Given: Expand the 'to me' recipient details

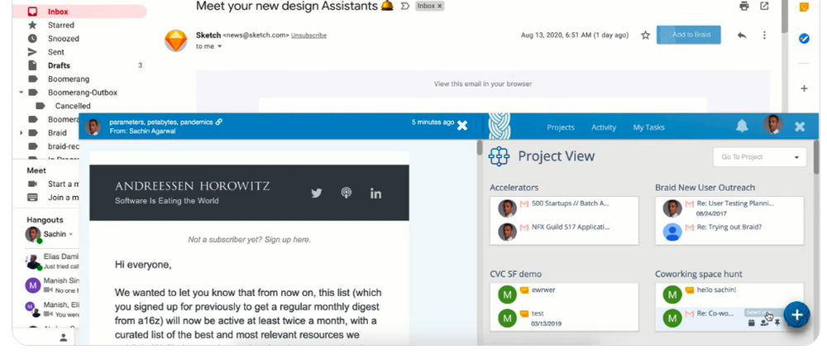Looking at the screenshot, I should click(x=219, y=46).
